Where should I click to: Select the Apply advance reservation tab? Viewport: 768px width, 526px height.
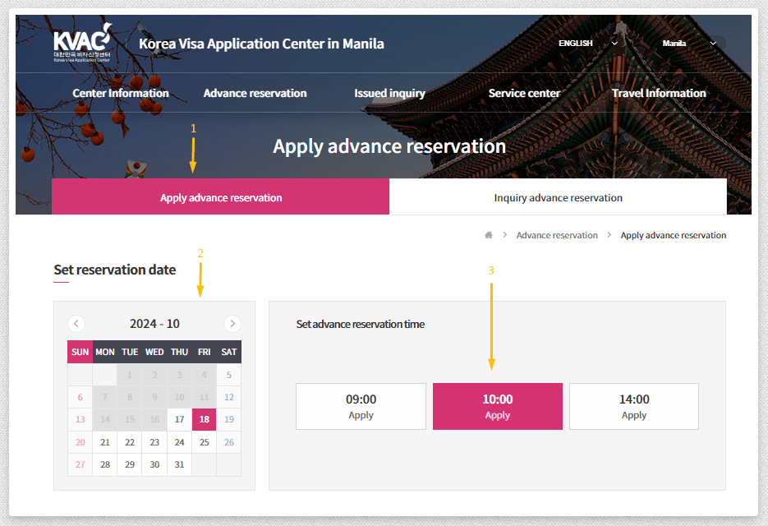point(221,198)
